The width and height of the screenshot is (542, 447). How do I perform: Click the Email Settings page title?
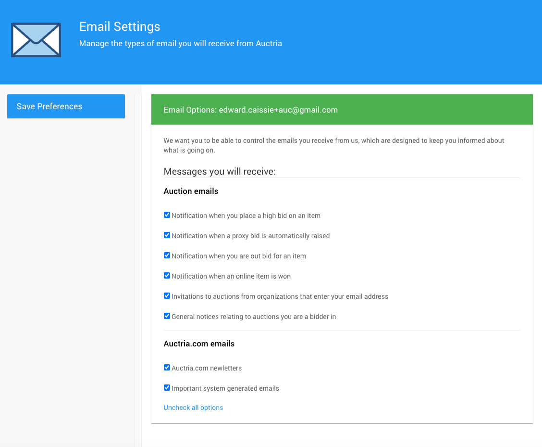(120, 26)
